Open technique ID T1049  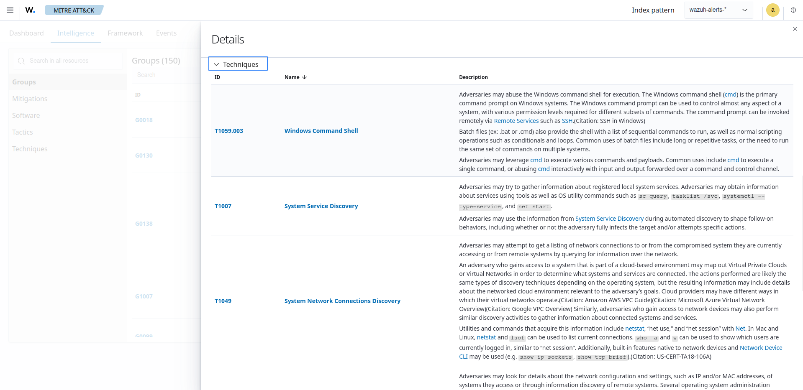coord(223,301)
